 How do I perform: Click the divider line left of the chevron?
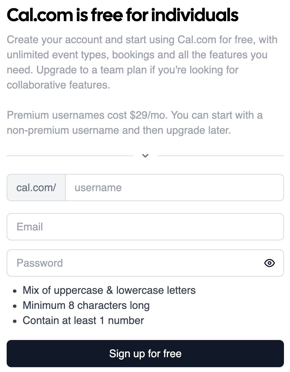(x=70, y=156)
